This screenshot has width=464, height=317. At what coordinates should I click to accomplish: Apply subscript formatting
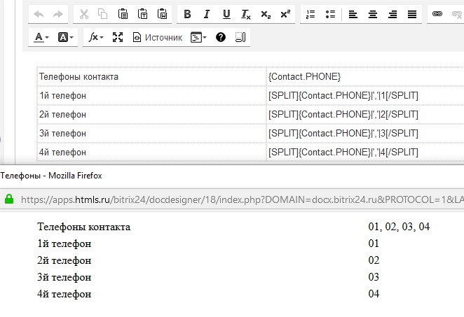(x=266, y=14)
